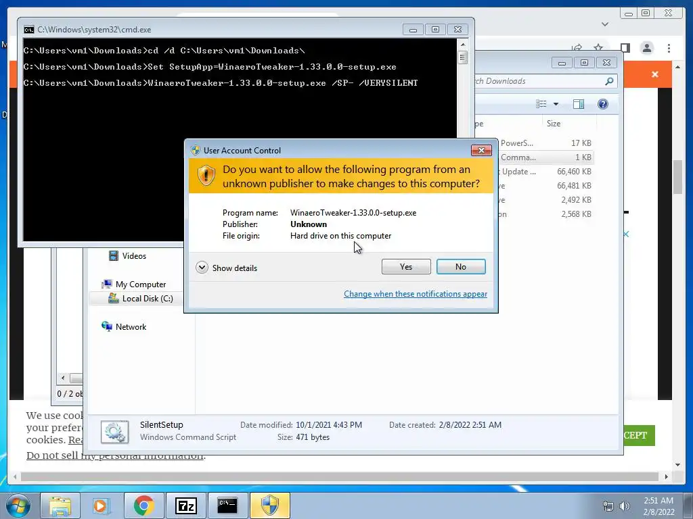
Task: Select the file row sized 1 KB
Action: click(x=545, y=157)
